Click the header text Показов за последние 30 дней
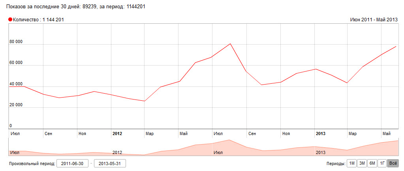Image resolution: width=404 pixels, height=171 pixels. point(43,7)
